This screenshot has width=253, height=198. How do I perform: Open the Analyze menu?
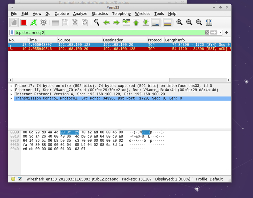(x=80, y=14)
